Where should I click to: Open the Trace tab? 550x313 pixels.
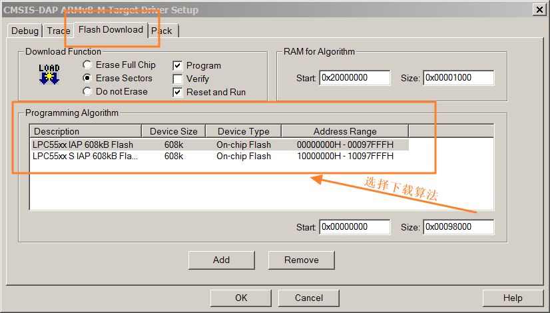(x=59, y=31)
